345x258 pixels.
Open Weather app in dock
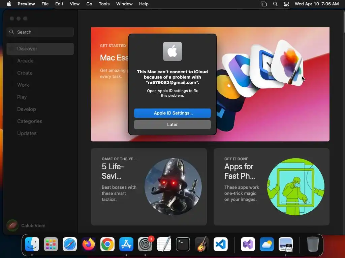[267, 244]
